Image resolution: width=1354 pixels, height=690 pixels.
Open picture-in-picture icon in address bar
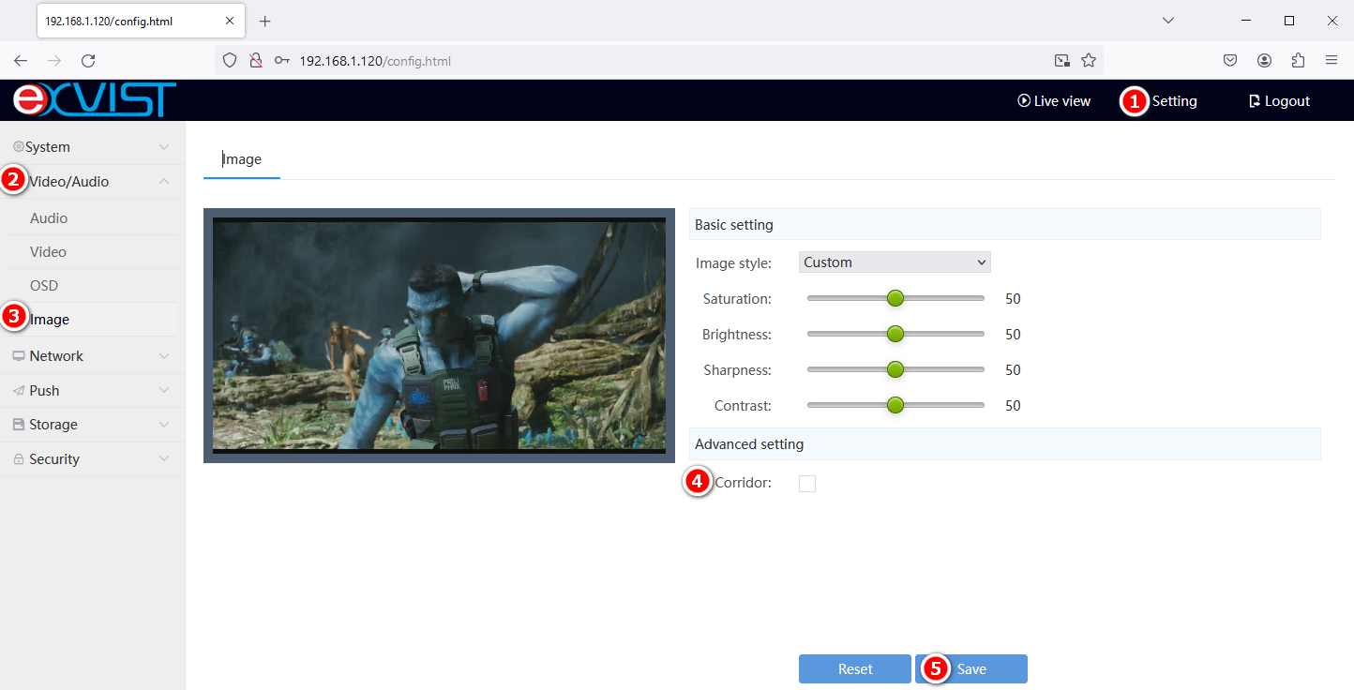1061,61
